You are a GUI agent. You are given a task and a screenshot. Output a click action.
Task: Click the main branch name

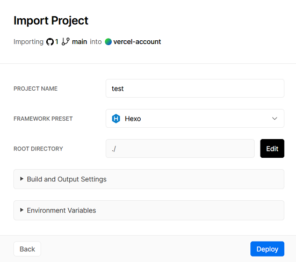(80, 42)
